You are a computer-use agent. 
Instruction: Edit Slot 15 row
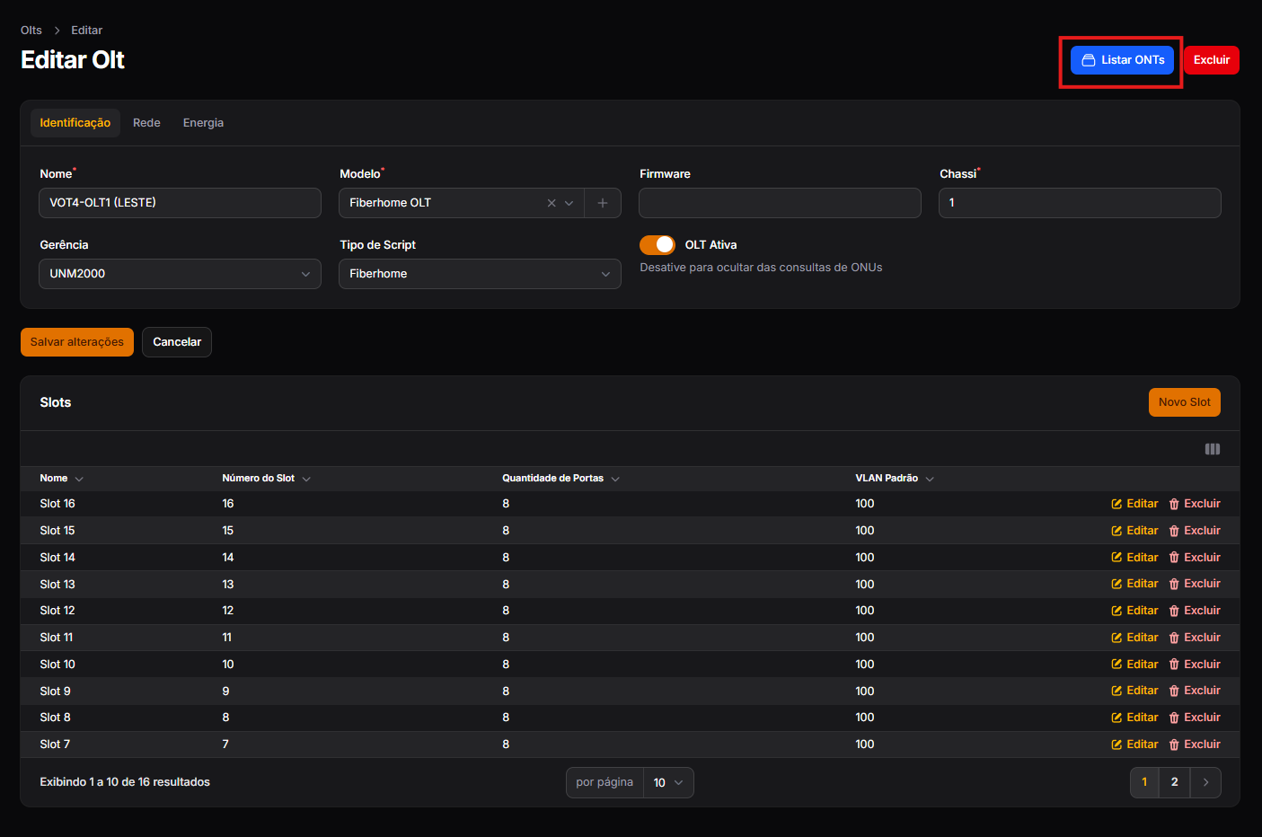1134,531
